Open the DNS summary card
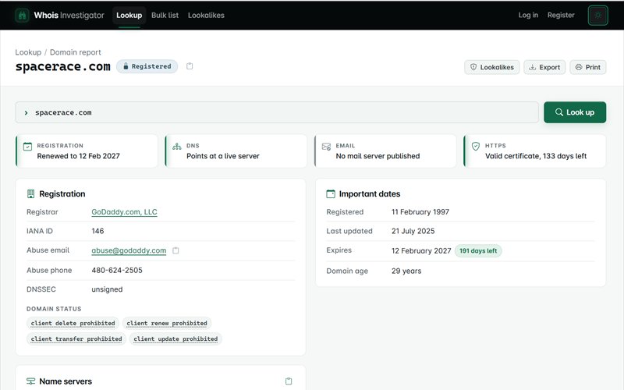Image resolution: width=624 pixels, height=390 pixels. (x=236, y=151)
